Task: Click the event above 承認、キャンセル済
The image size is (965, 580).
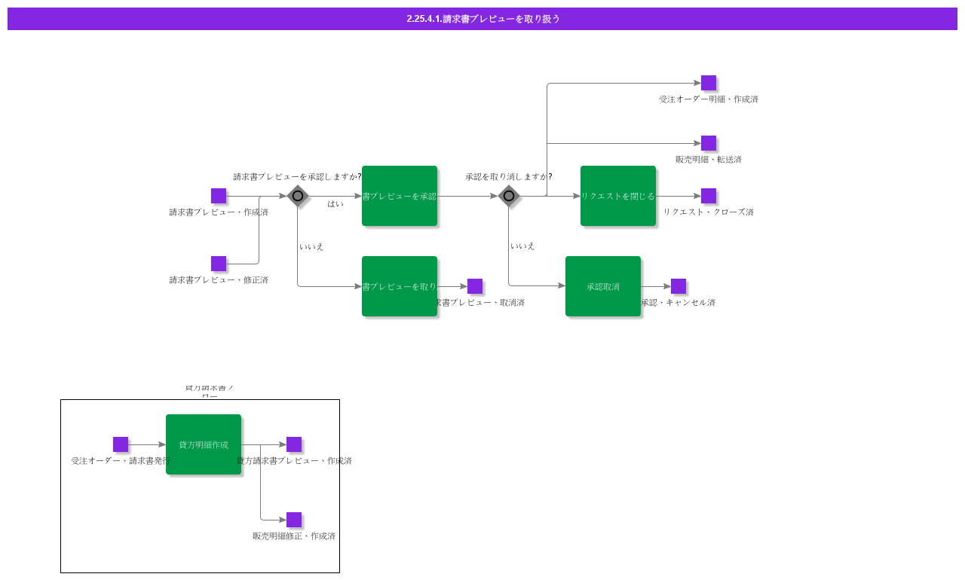Action: 679,286
